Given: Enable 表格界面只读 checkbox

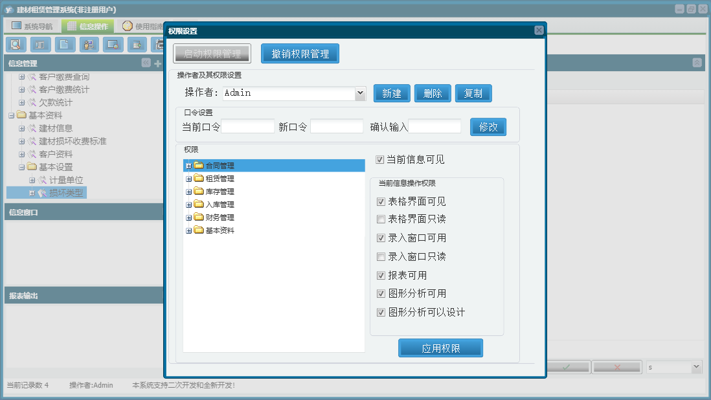Looking at the screenshot, I should click(x=381, y=219).
